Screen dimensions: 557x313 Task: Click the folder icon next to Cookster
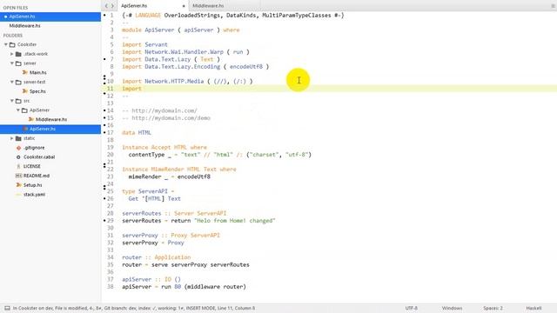[12, 44]
